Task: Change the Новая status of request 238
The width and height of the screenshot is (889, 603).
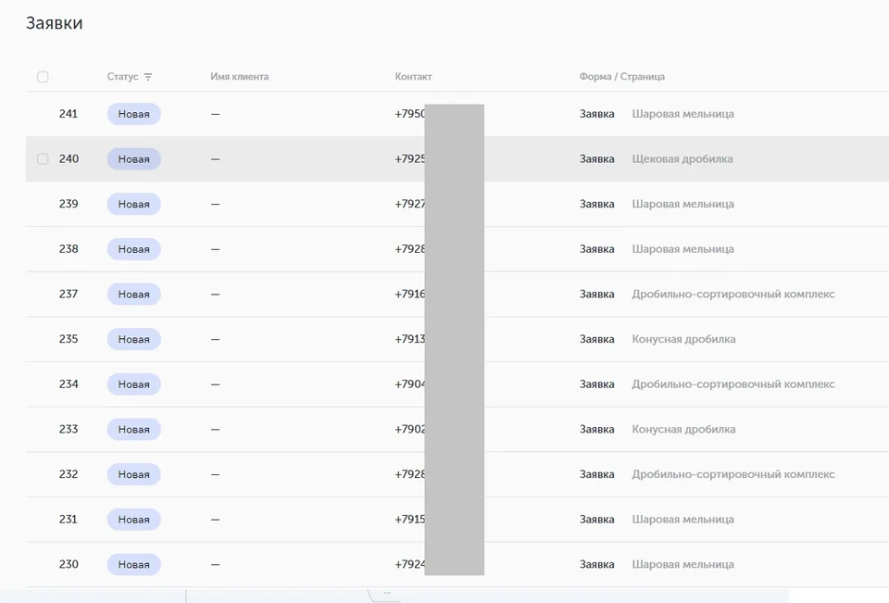Action: [x=133, y=249]
